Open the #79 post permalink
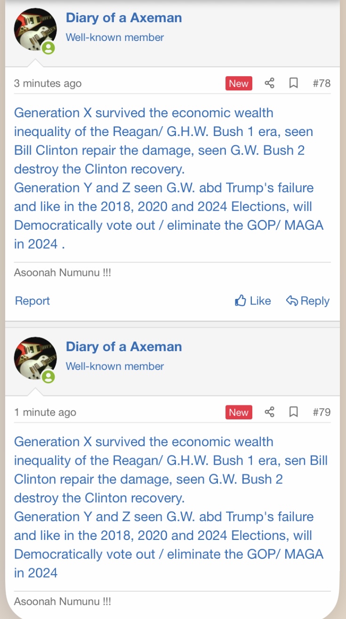346x619 pixels. [x=322, y=412]
